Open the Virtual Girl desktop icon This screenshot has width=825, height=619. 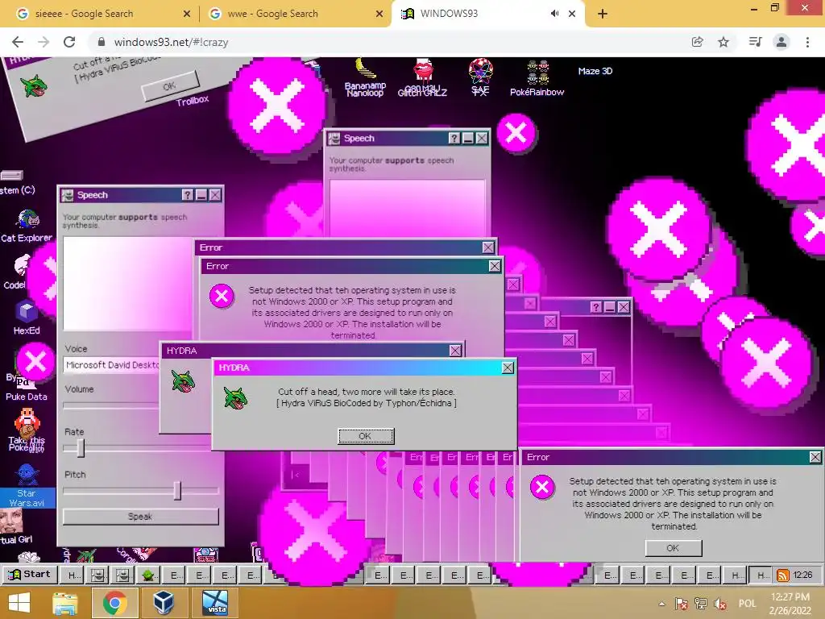click(x=16, y=527)
